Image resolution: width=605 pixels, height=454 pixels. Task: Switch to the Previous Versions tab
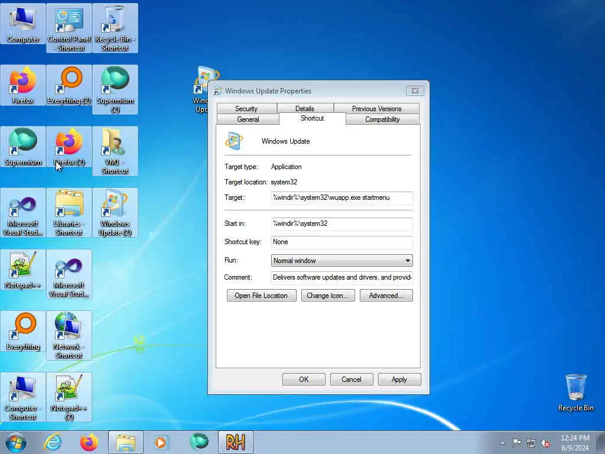point(376,109)
